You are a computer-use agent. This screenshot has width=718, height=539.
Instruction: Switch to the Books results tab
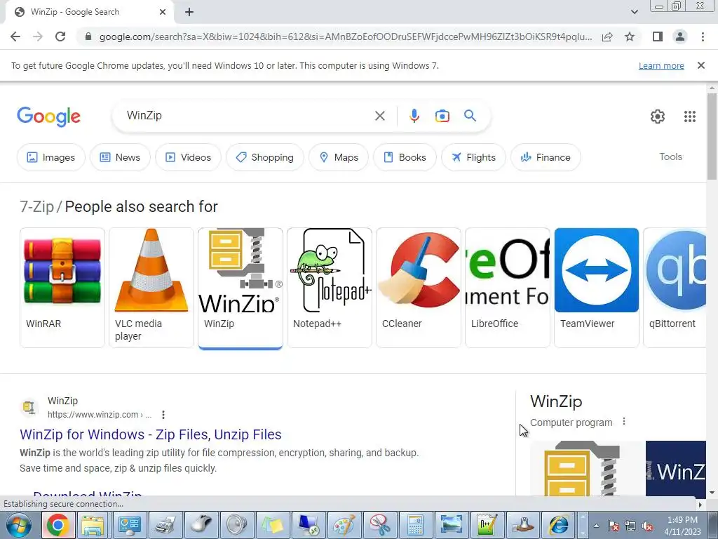pos(405,157)
